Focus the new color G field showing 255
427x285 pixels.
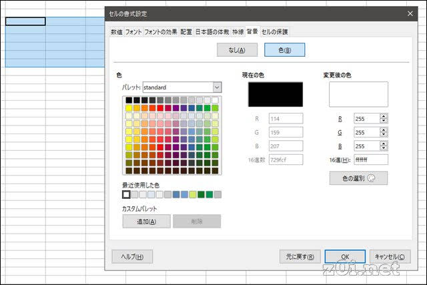pos(367,132)
